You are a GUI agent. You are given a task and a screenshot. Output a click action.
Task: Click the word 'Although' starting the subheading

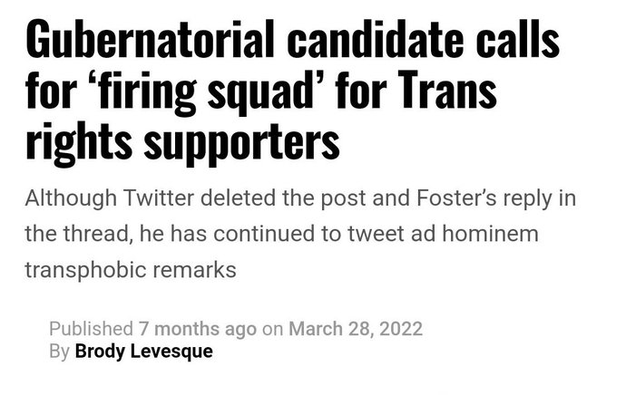(x=71, y=198)
